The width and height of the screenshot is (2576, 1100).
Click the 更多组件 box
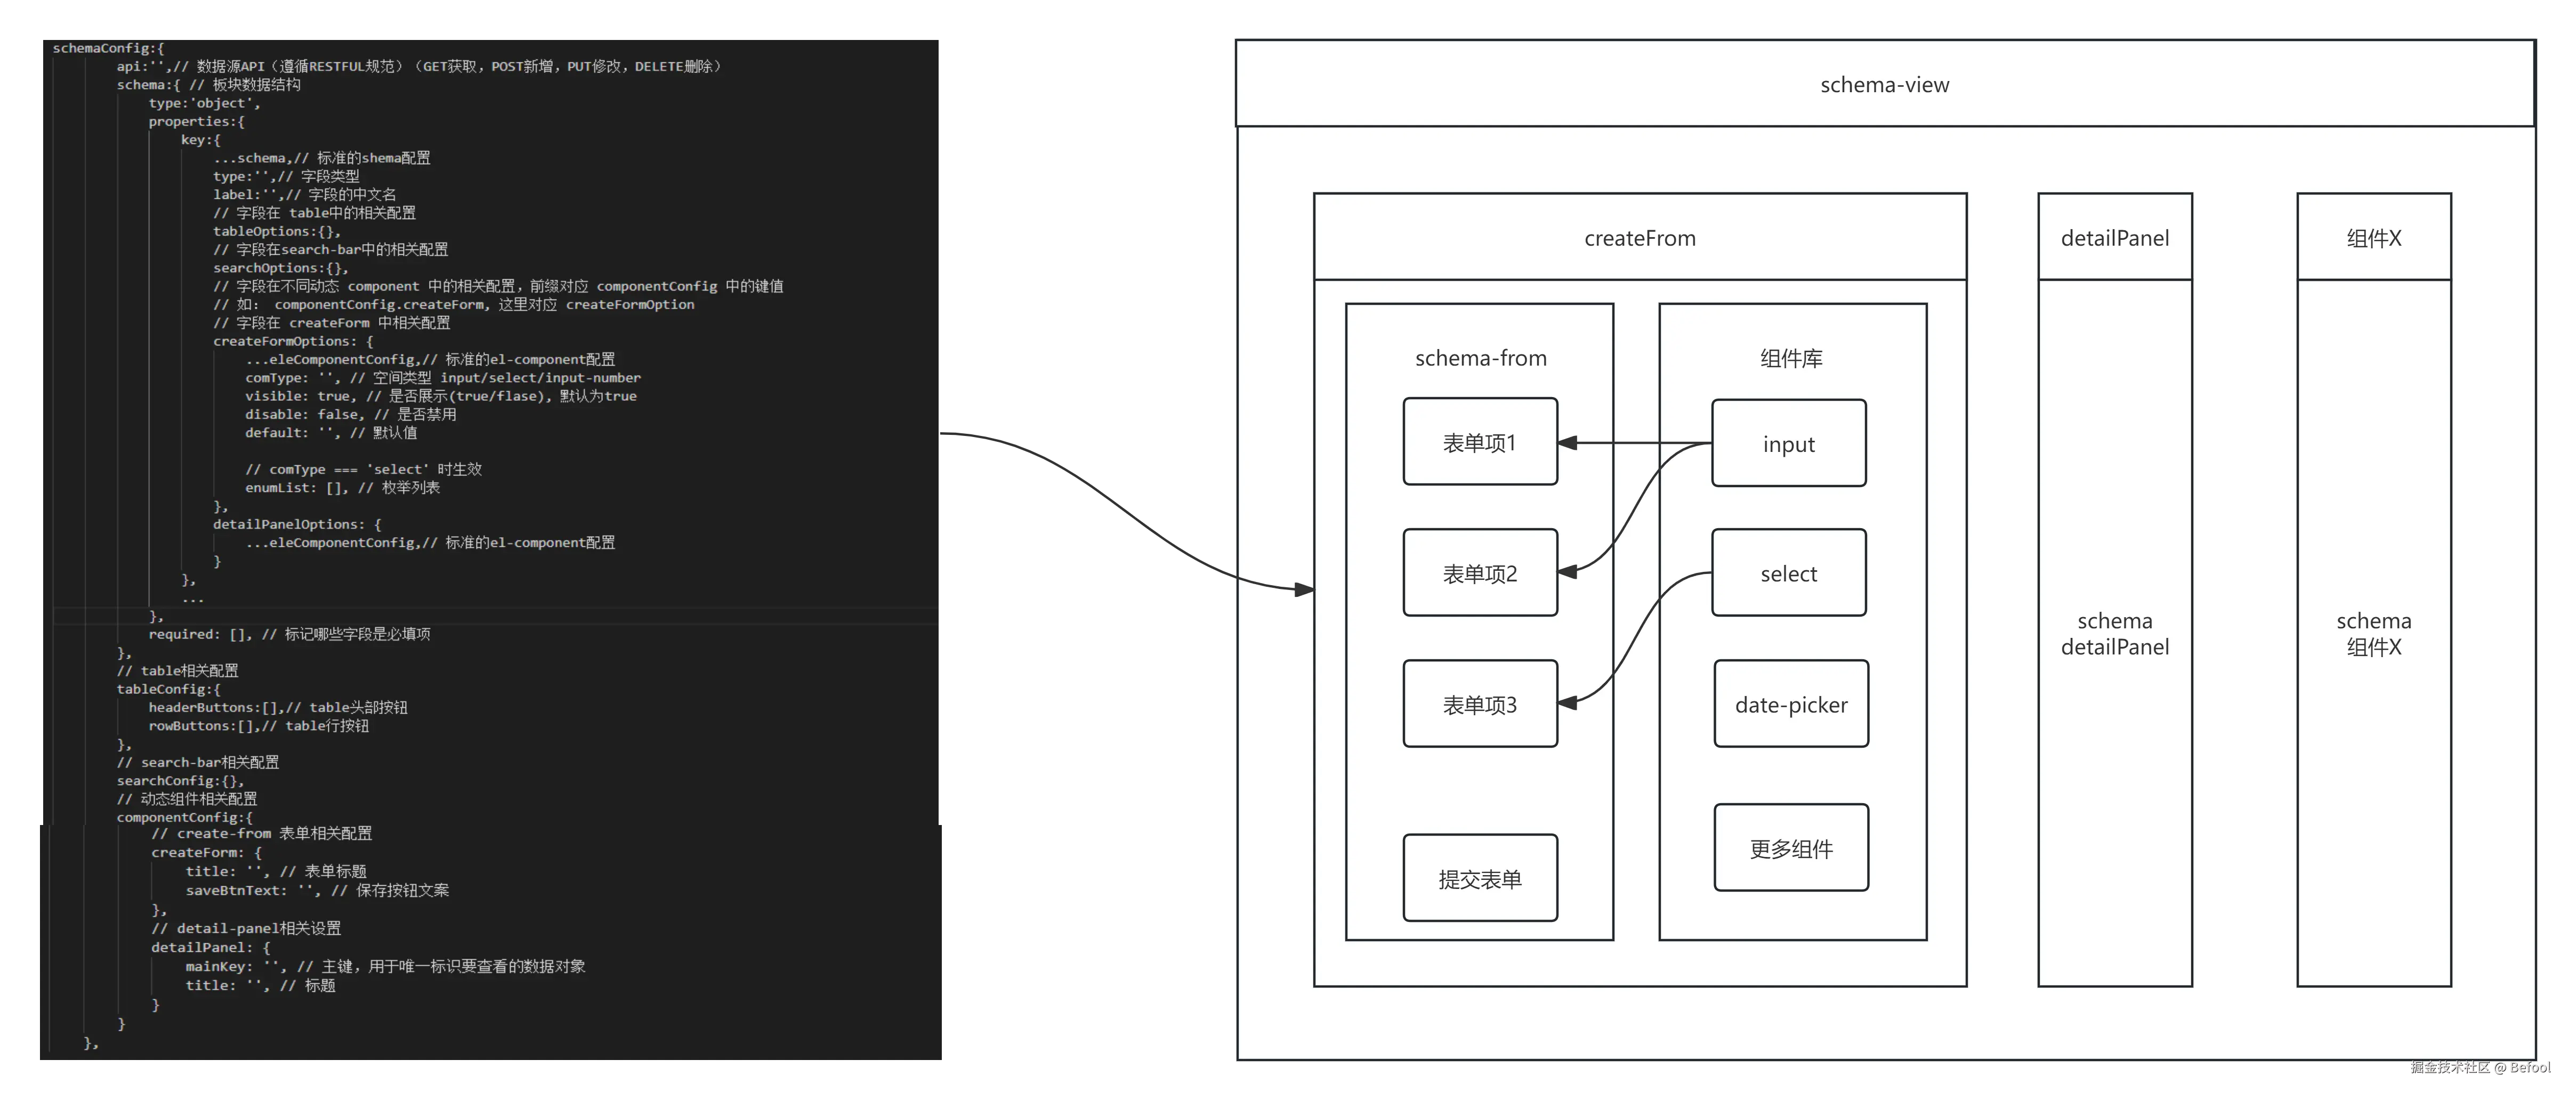(x=1790, y=848)
